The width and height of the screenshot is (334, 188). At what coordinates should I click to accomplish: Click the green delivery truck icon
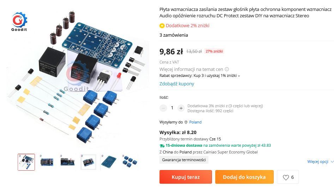click(x=162, y=146)
